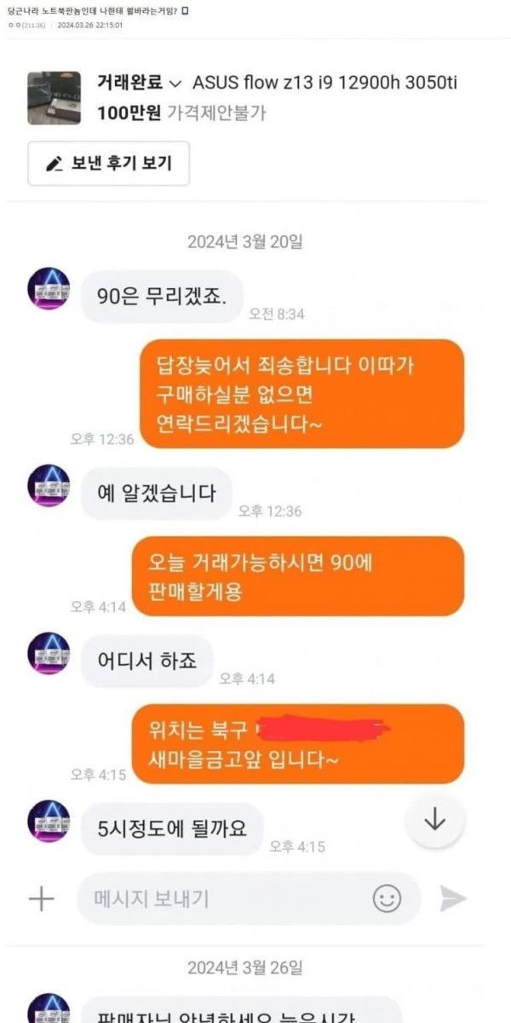Click the plus attachment icon beside message box

[41, 899]
